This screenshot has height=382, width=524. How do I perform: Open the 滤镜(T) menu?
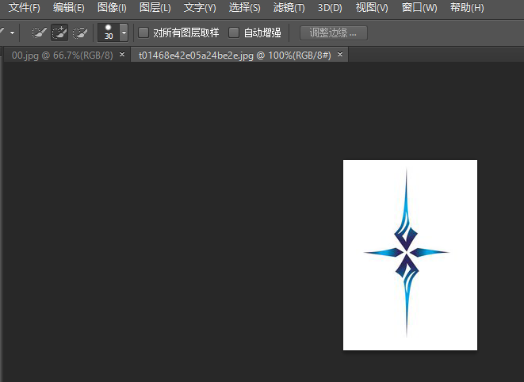[x=289, y=7]
